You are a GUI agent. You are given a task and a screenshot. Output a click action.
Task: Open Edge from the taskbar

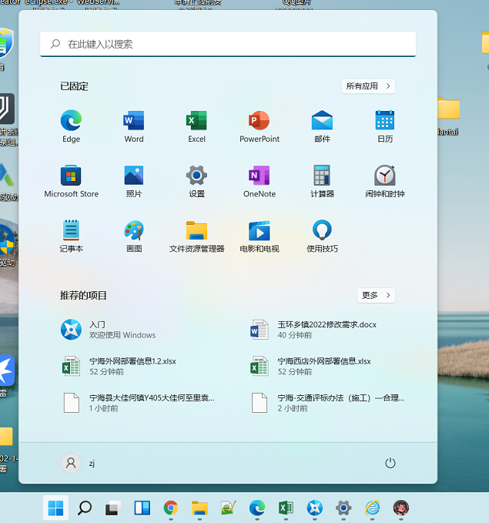tap(257, 508)
